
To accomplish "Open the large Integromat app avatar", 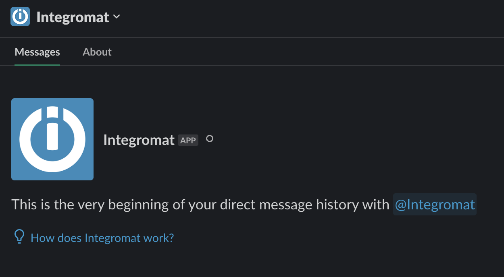I will pyautogui.click(x=52, y=139).
